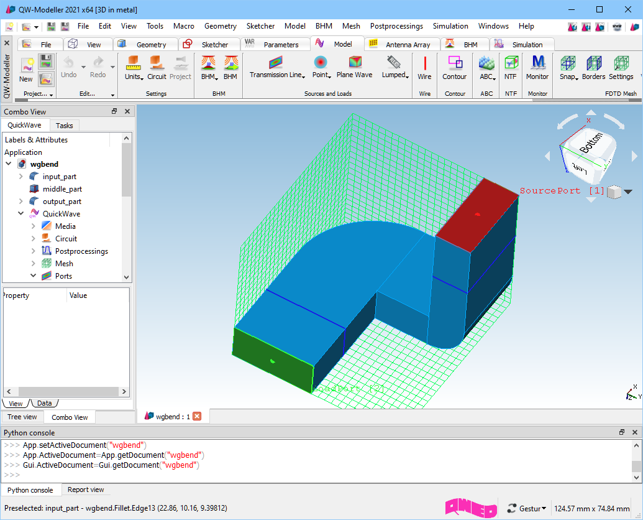Close the Python console panel
This screenshot has width=643, height=520.
tap(635, 432)
